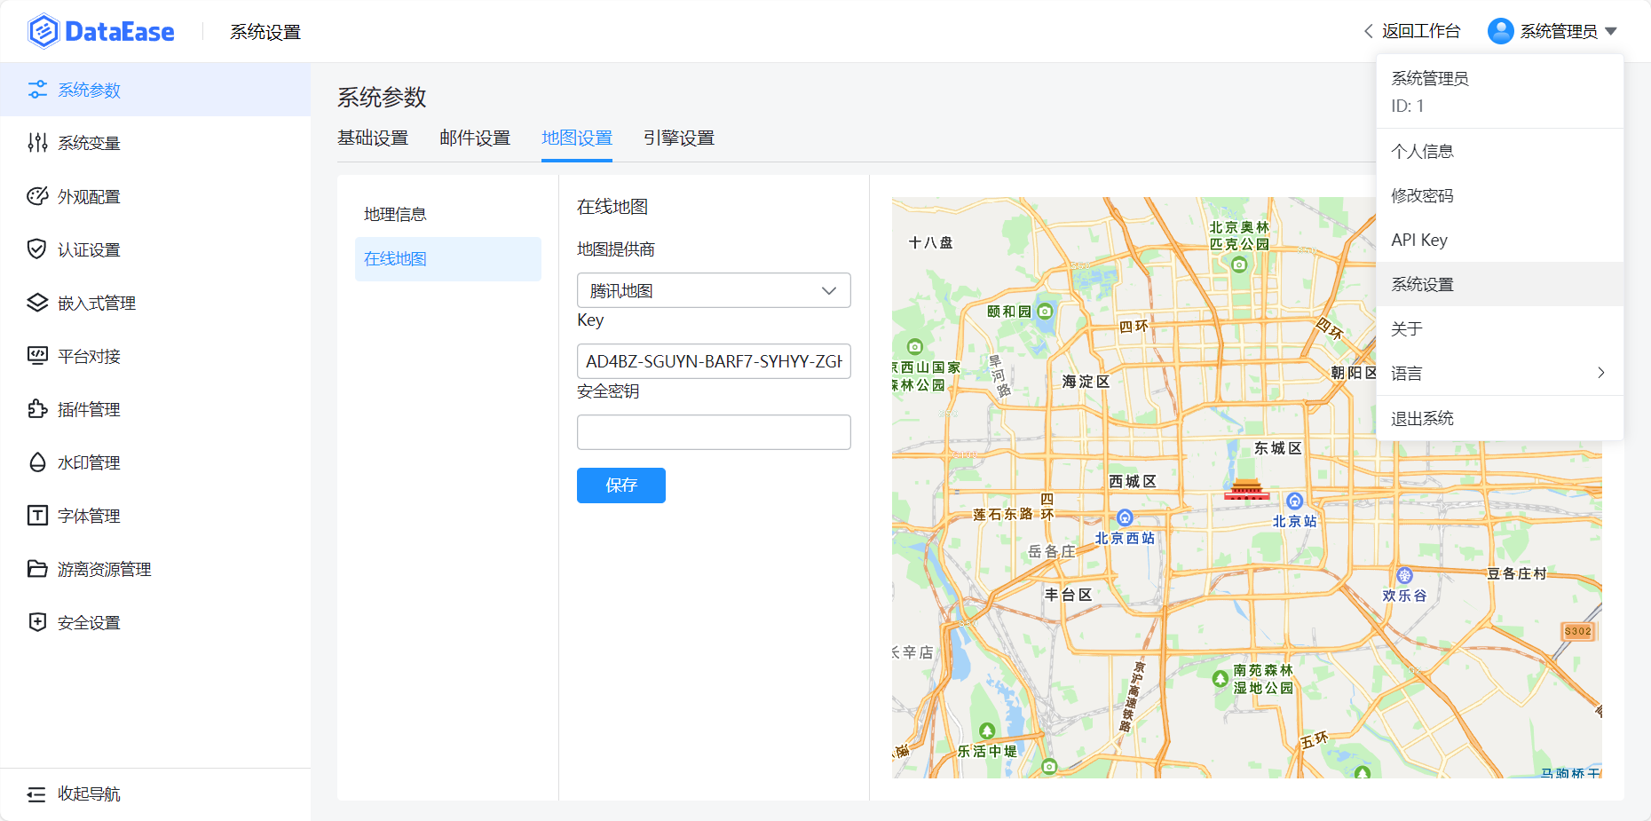Click the user avatar icon
The image size is (1651, 821).
pyautogui.click(x=1500, y=31)
